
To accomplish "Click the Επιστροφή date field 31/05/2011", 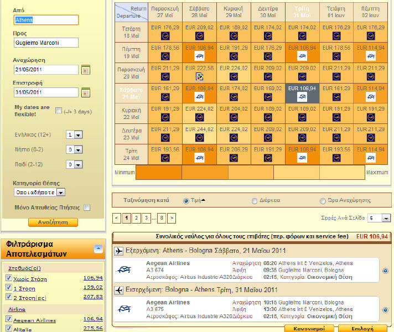I will coord(46,92).
